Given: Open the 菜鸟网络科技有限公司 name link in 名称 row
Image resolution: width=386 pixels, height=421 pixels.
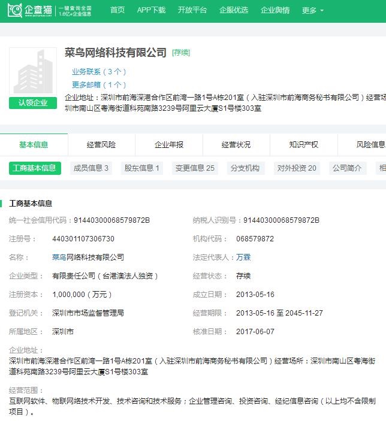Looking at the screenshot, I should click(88, 258).
